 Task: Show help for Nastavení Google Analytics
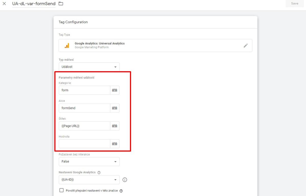pos(99,172)
